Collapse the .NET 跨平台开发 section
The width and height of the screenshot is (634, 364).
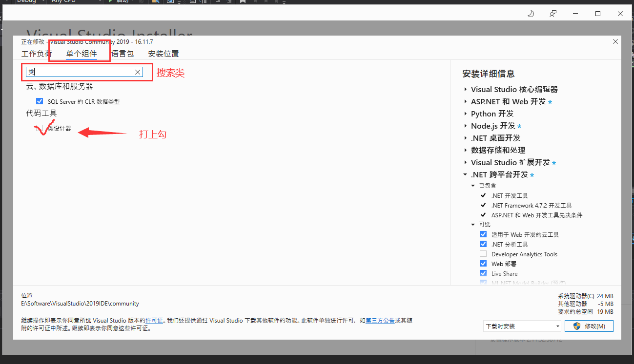pos(465,175)
